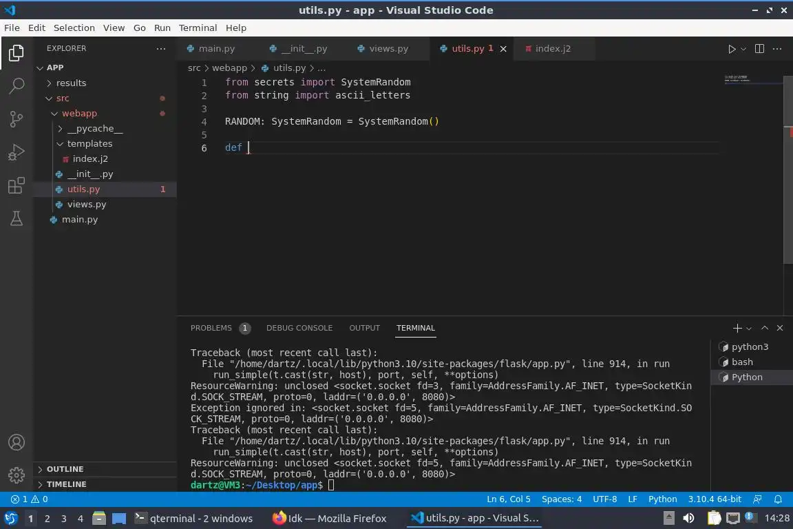Maximize the panel size with caret
Image resolution: width=793 pixels, height=529 pixels.
(x=765, y=328)
